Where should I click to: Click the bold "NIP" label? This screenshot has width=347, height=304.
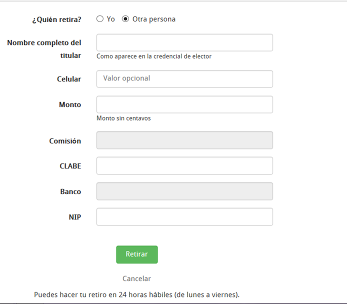tap(75, 217)
